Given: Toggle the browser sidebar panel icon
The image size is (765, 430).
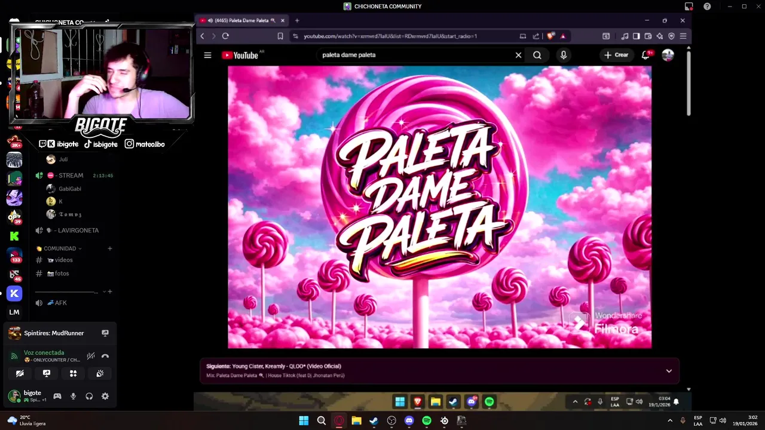Looking at the screenshot, I should coord(637,36).
